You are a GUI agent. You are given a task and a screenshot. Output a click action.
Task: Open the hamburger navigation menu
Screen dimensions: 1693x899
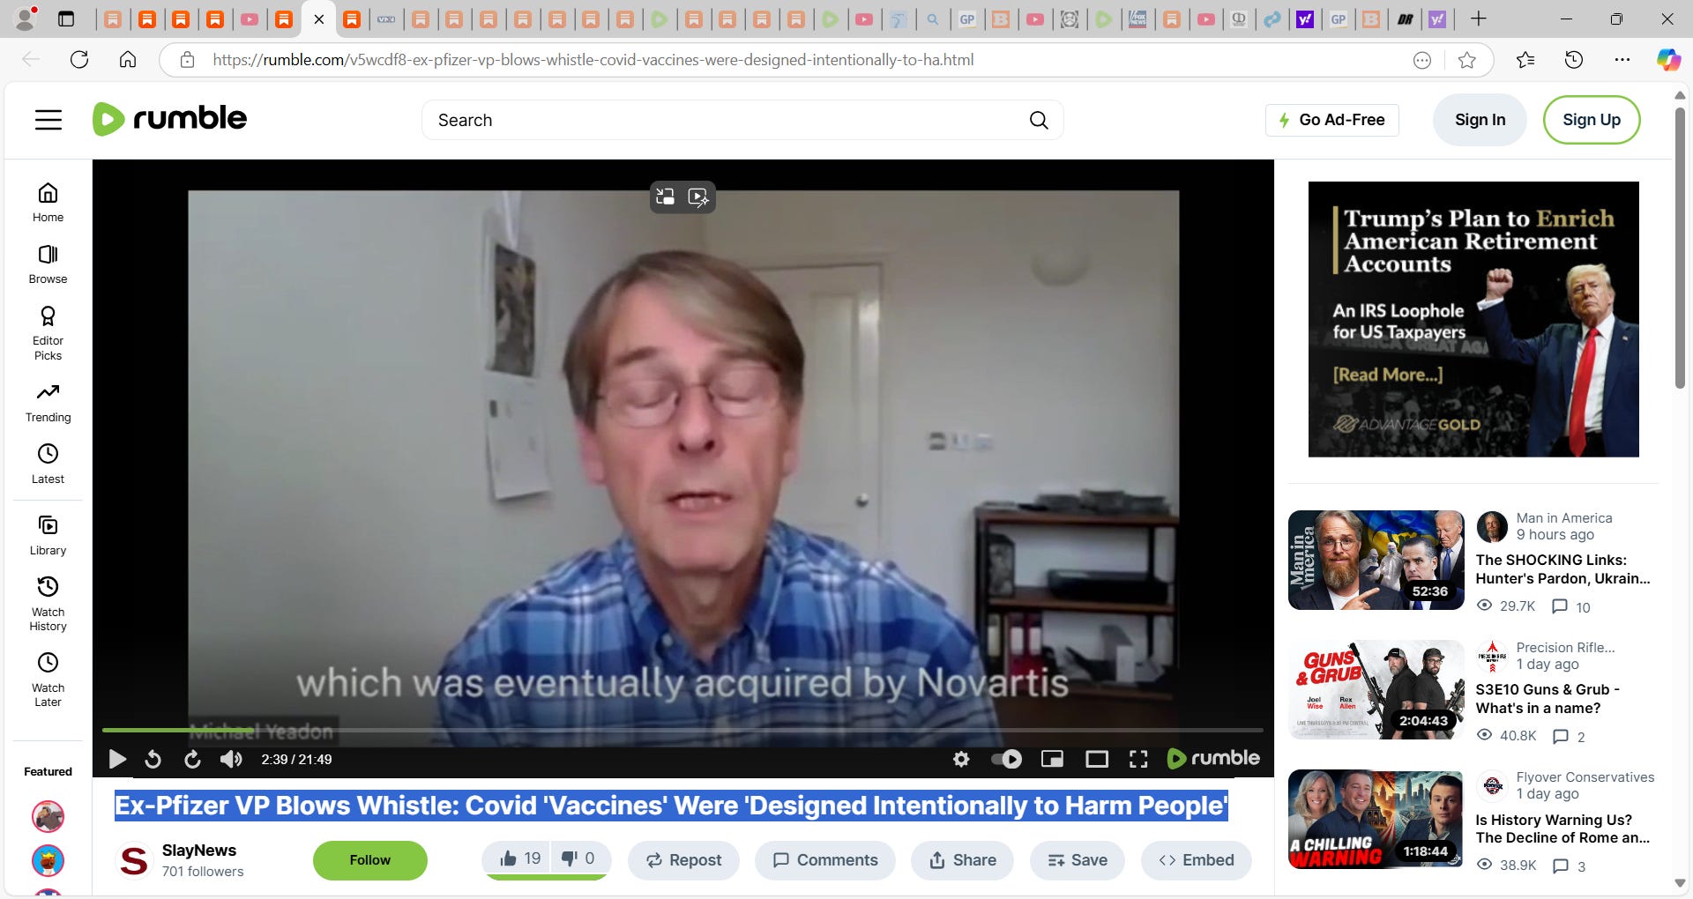48,119
